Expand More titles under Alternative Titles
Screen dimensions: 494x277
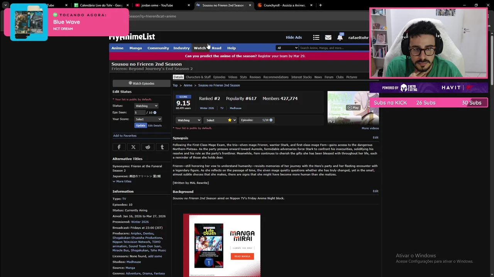click(122, 181)
